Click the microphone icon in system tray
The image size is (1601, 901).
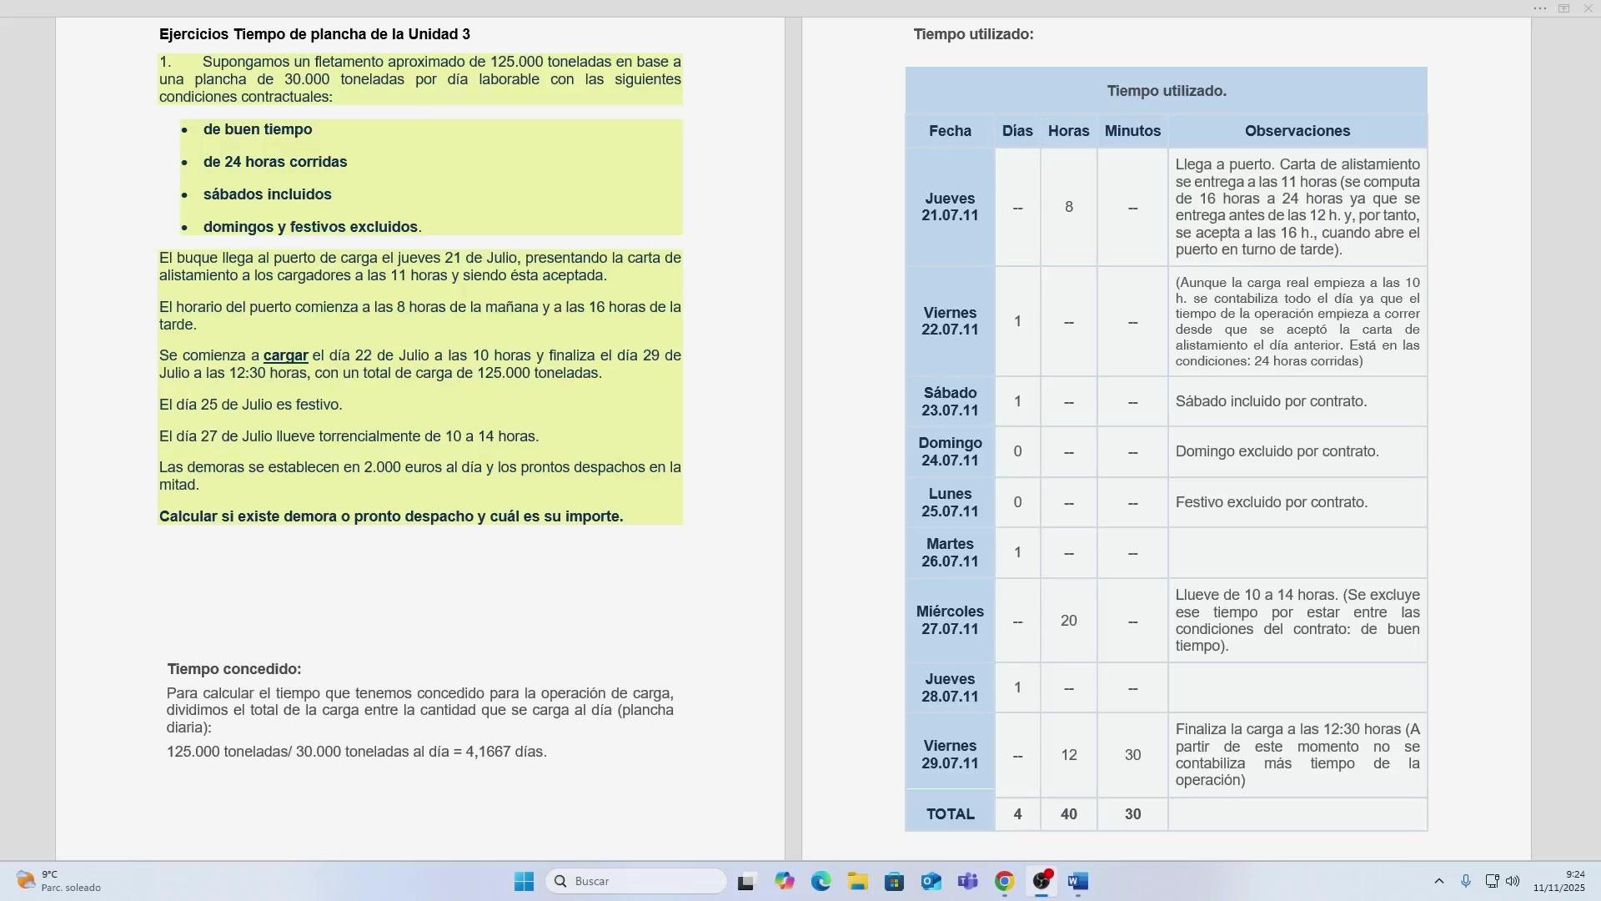[1466, 882]
